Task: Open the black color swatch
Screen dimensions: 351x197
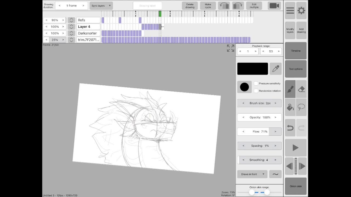Action: [x=253, y=69]
